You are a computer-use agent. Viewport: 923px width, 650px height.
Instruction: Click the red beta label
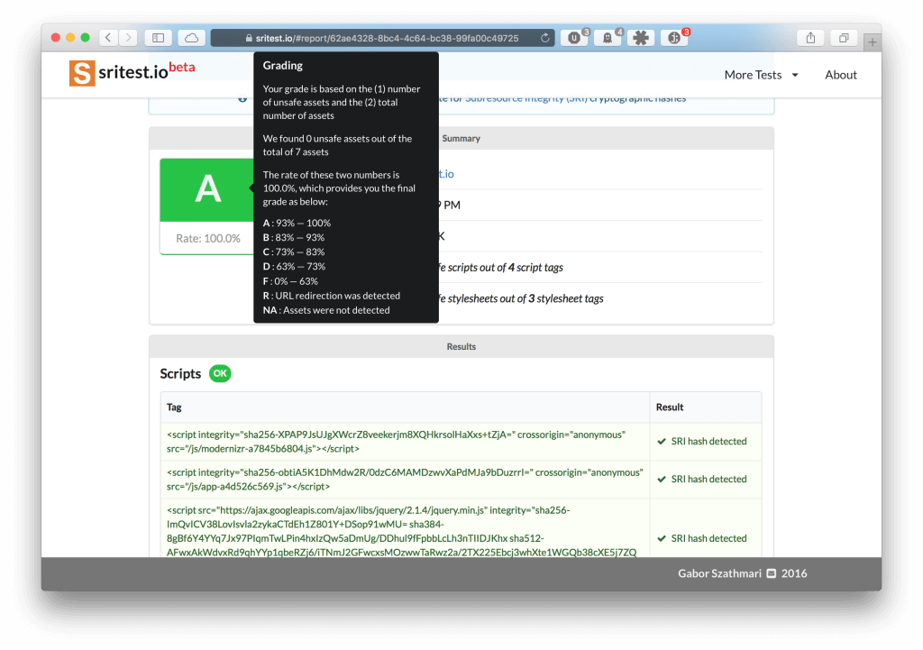coord(182,67)
